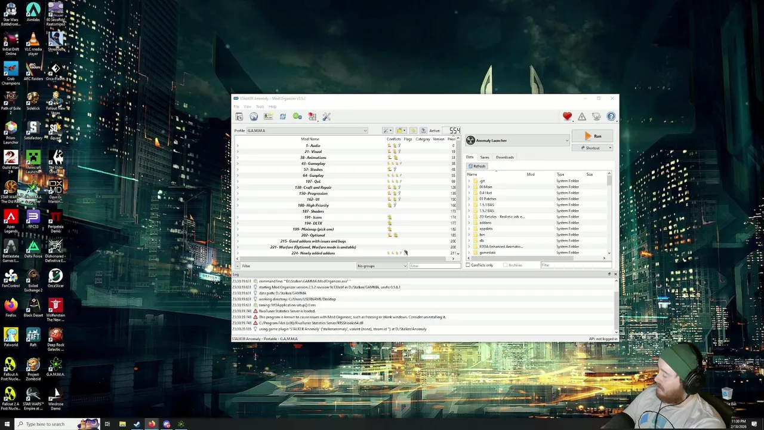
Task: Open the Install Mod from archive tool
Action: (239, 116)
